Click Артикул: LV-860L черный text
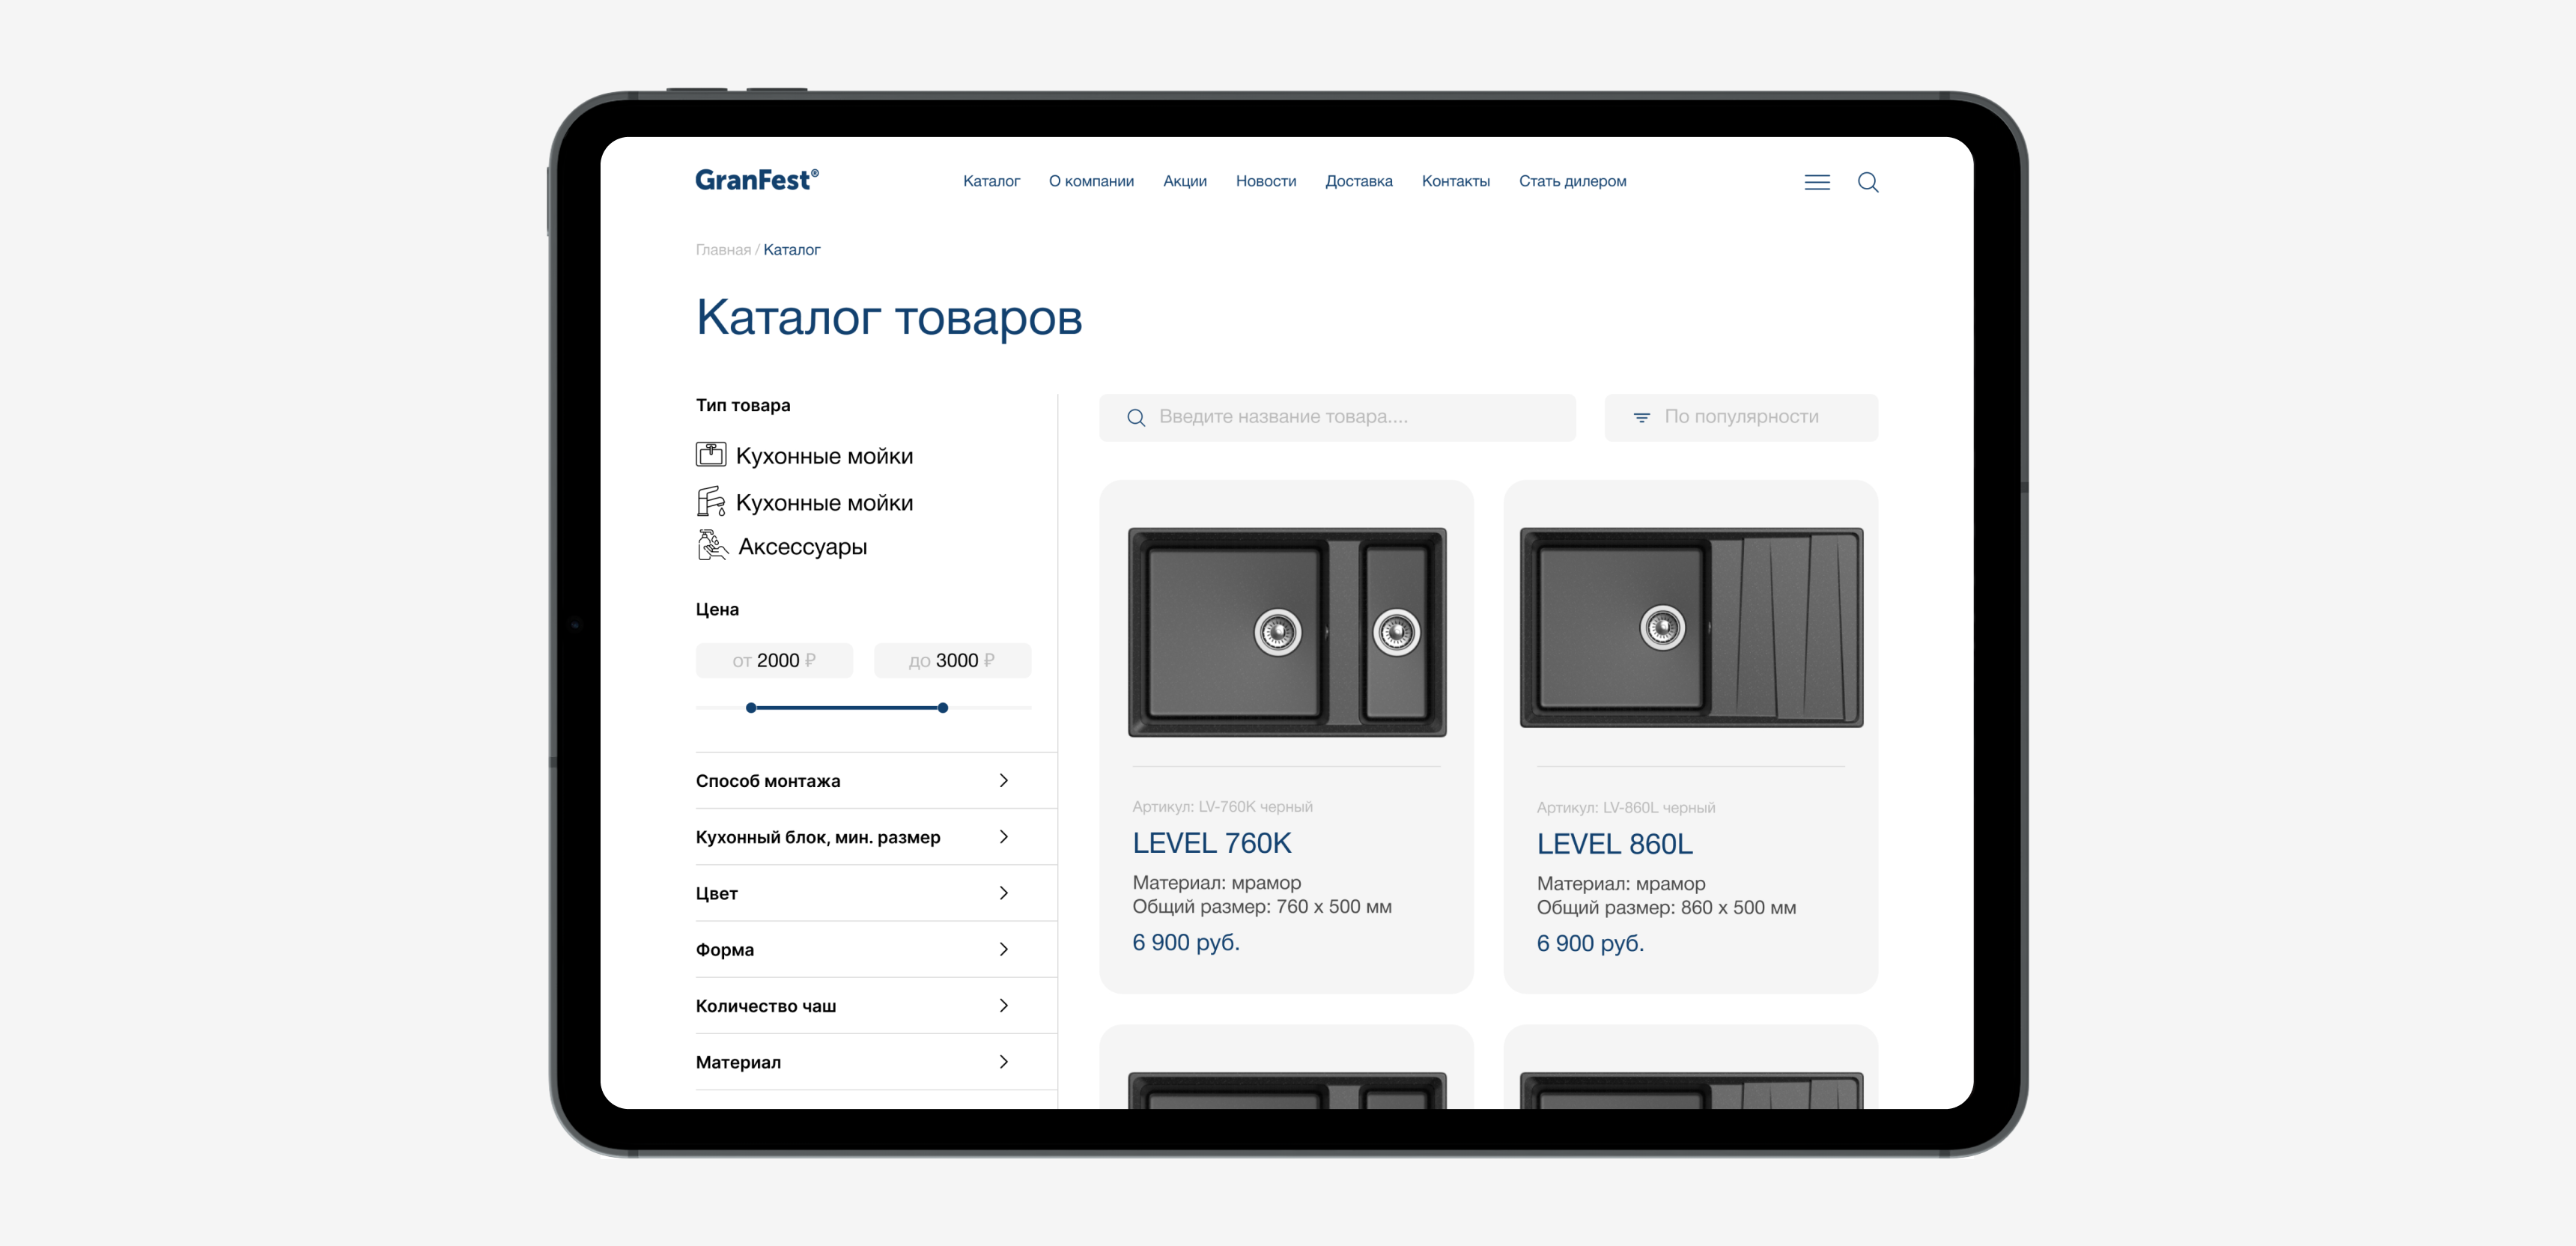This screenshot has width=2576, height=1246. (1625, 807)
